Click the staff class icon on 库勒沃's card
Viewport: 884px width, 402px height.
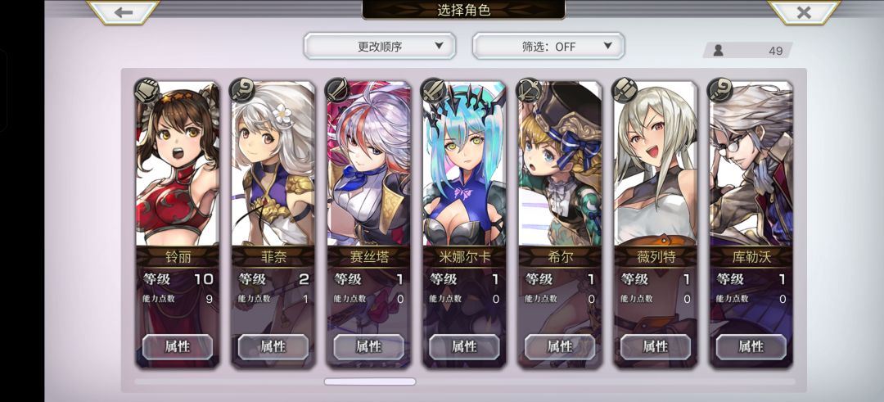coord(720,90)
